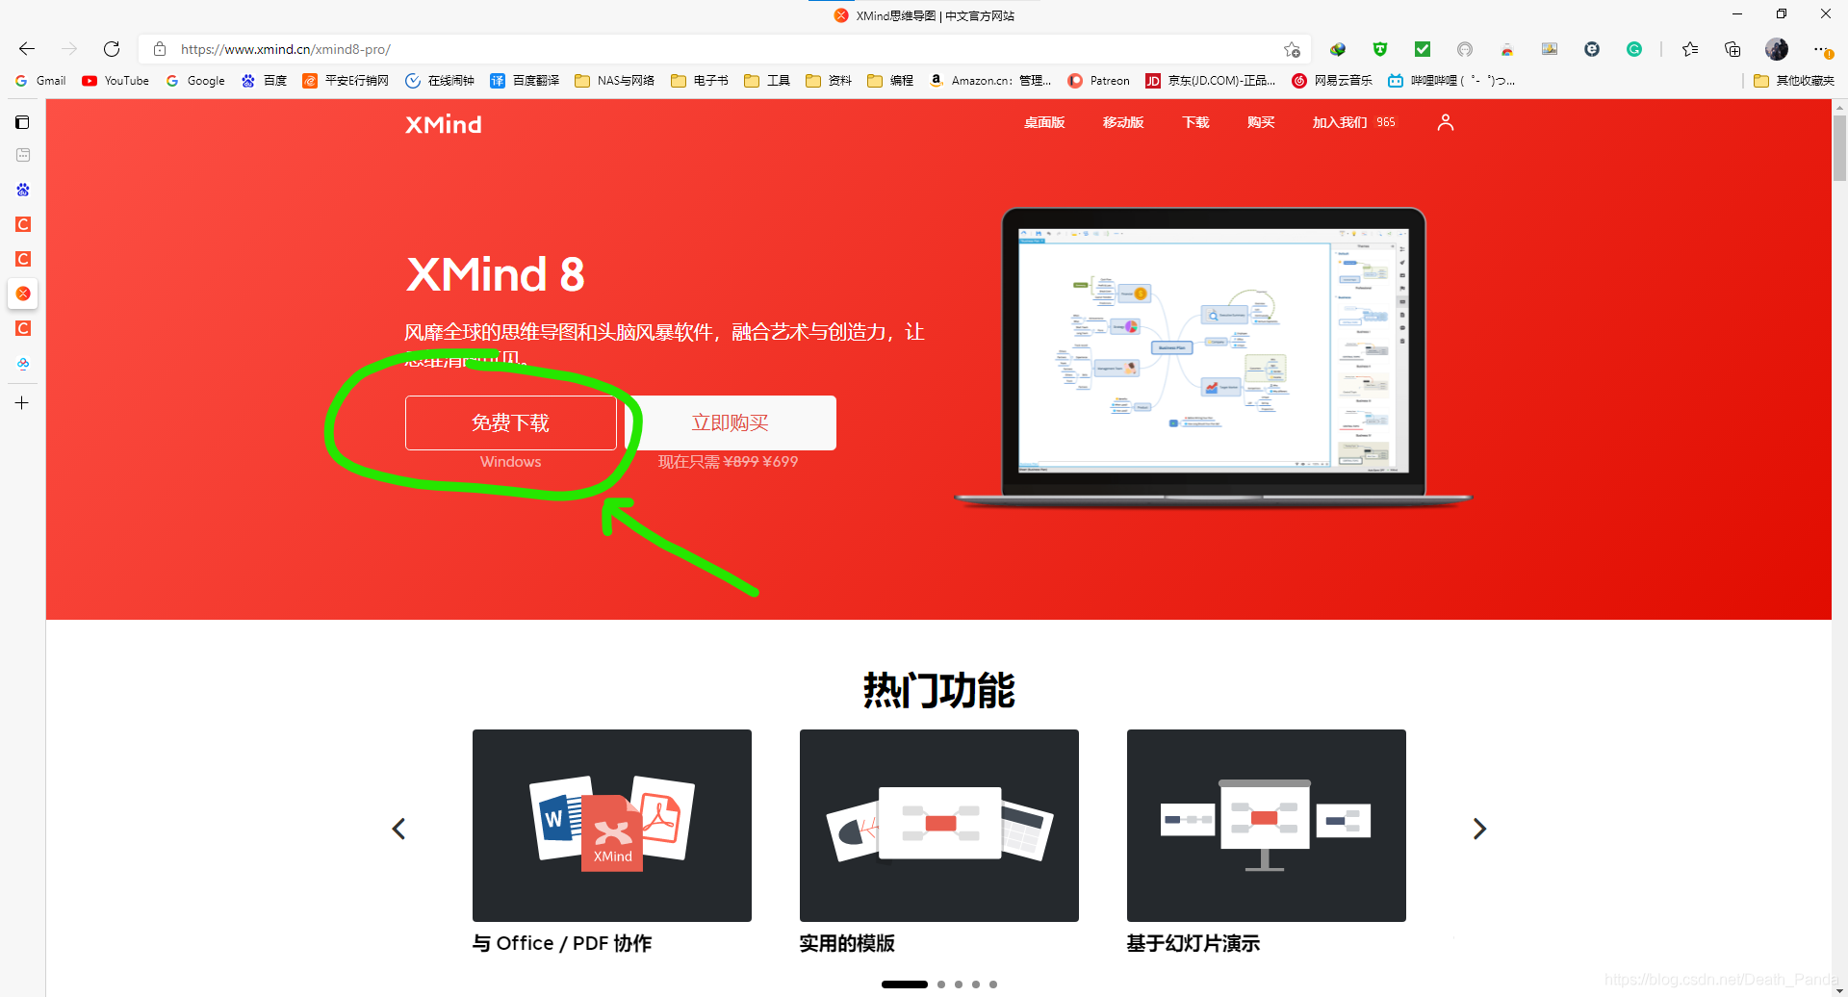Image resolution: width=1848 pixels, height=997 pixels.
Task: Open the Office / PDF 协作 feature thumbnail
Action: [612, 825]
